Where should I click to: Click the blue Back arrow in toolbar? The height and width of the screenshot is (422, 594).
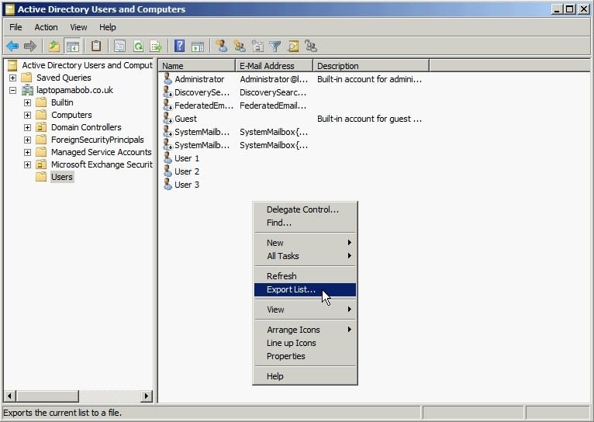pos(12,47)
